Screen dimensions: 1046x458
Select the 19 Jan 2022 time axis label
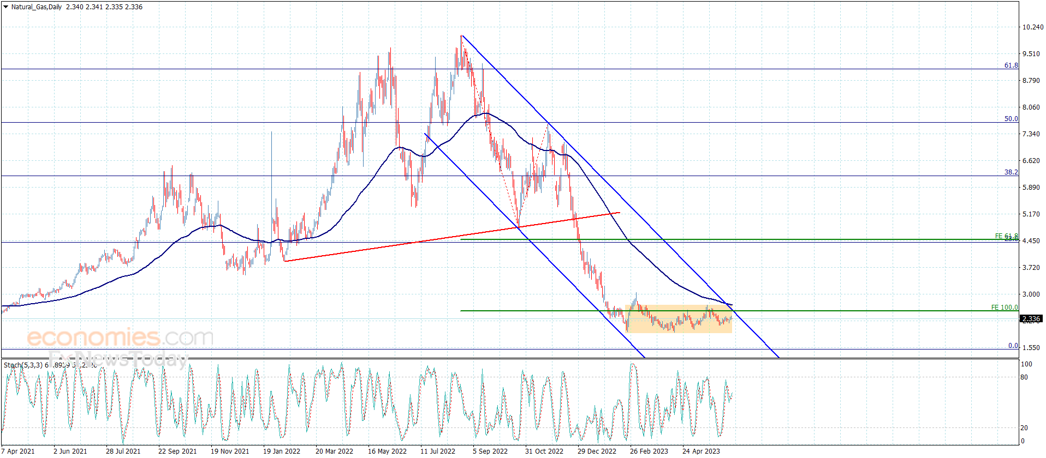tap(282, 451)
